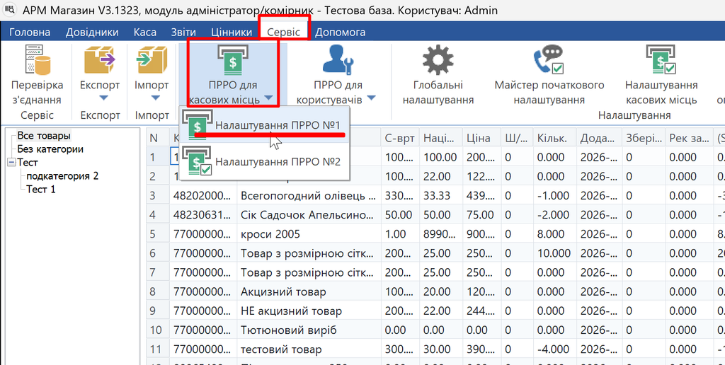The image size is (725, 365).
Task: Choose Налаштування ПРРО №2 menu entry
Action: coord(264,162)
